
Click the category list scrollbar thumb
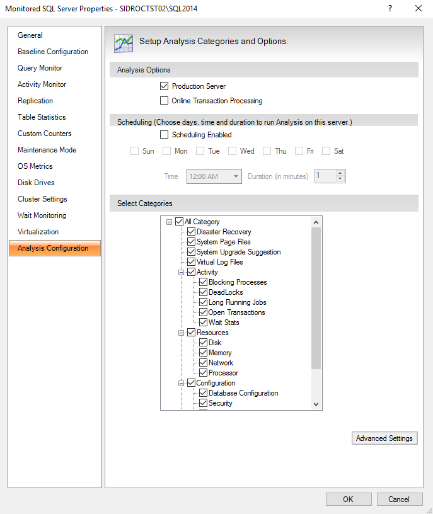[x=316, y=298]
